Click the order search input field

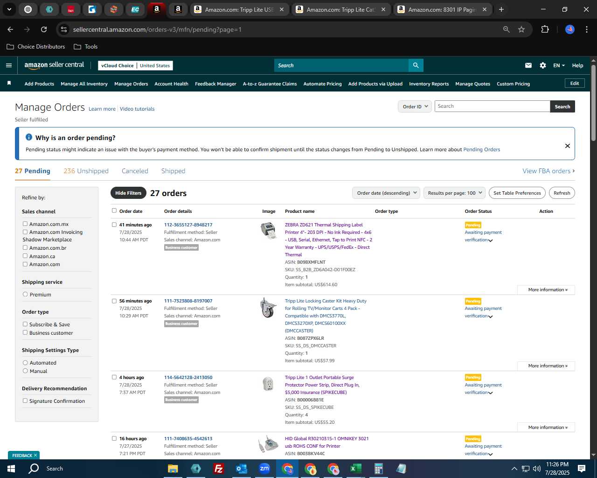coord(492,106)
